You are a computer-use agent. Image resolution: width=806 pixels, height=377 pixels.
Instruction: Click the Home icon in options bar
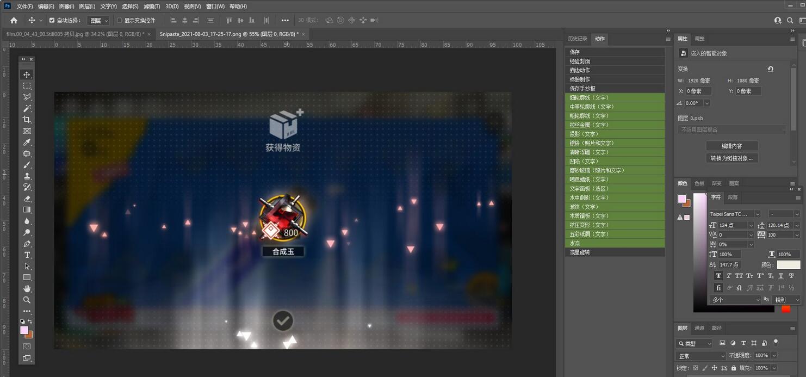[14, 20]
